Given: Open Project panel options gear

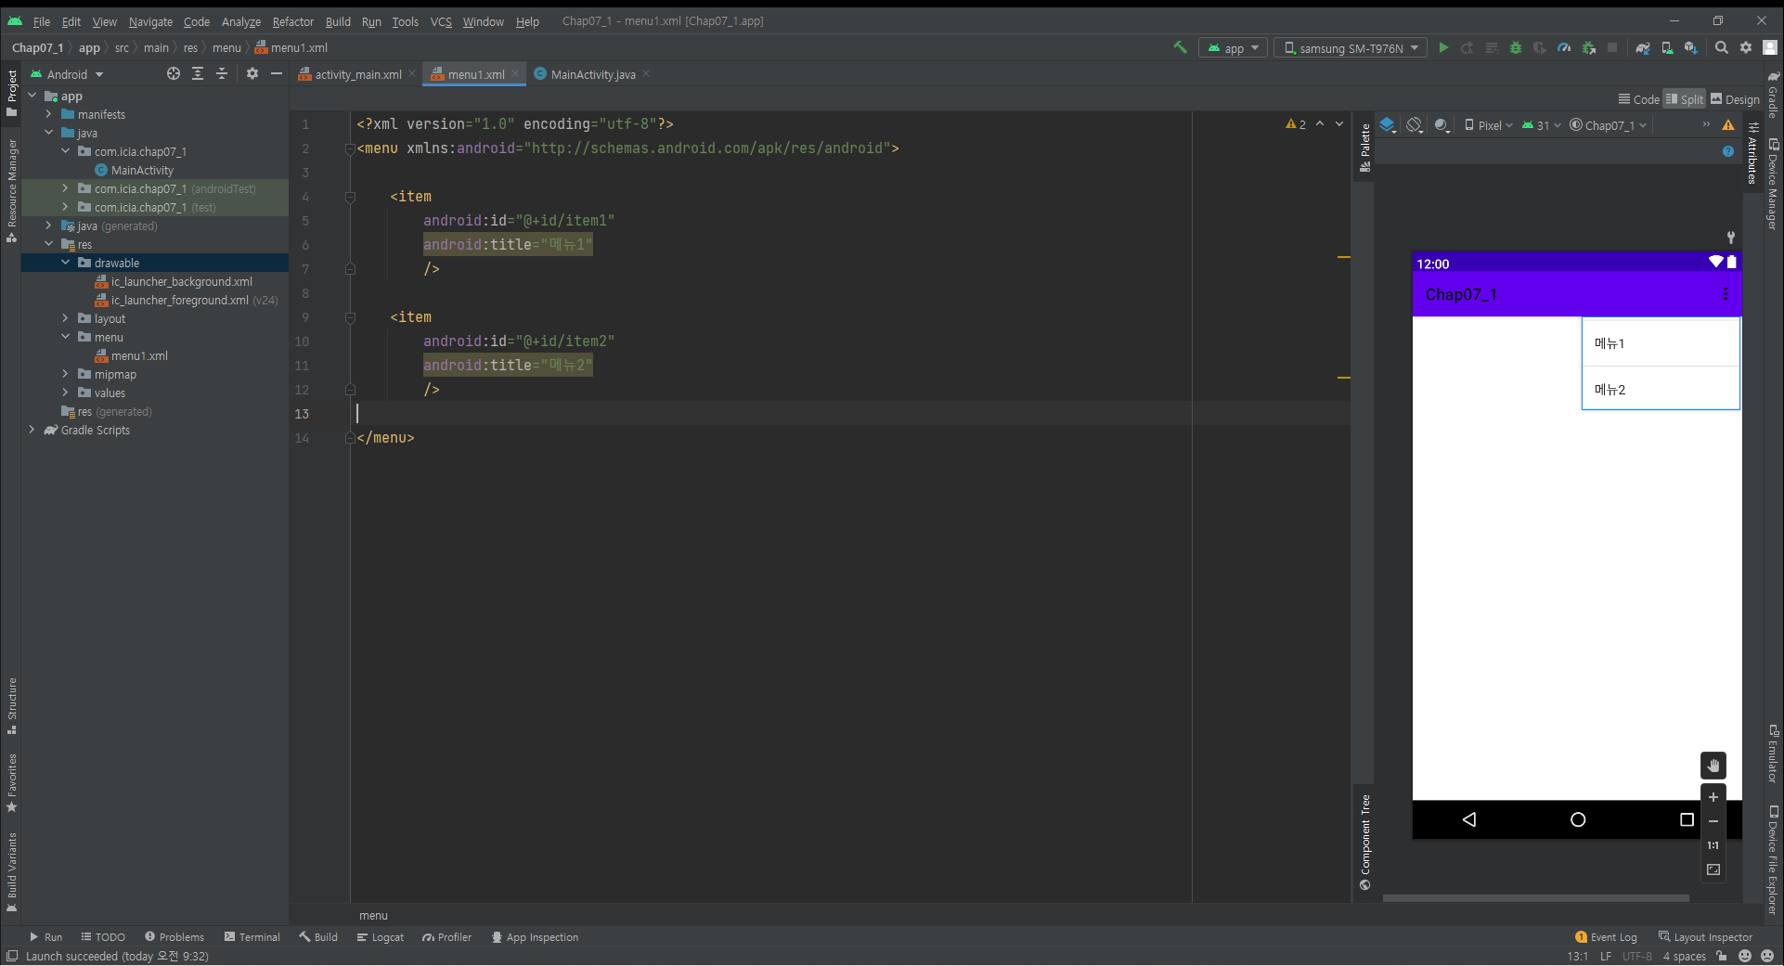Looking at the screenshot, I should coord(252,73).
